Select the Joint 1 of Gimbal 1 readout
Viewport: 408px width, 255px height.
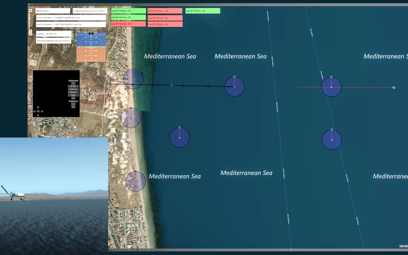pyautogui.click(x=71, y=18)
